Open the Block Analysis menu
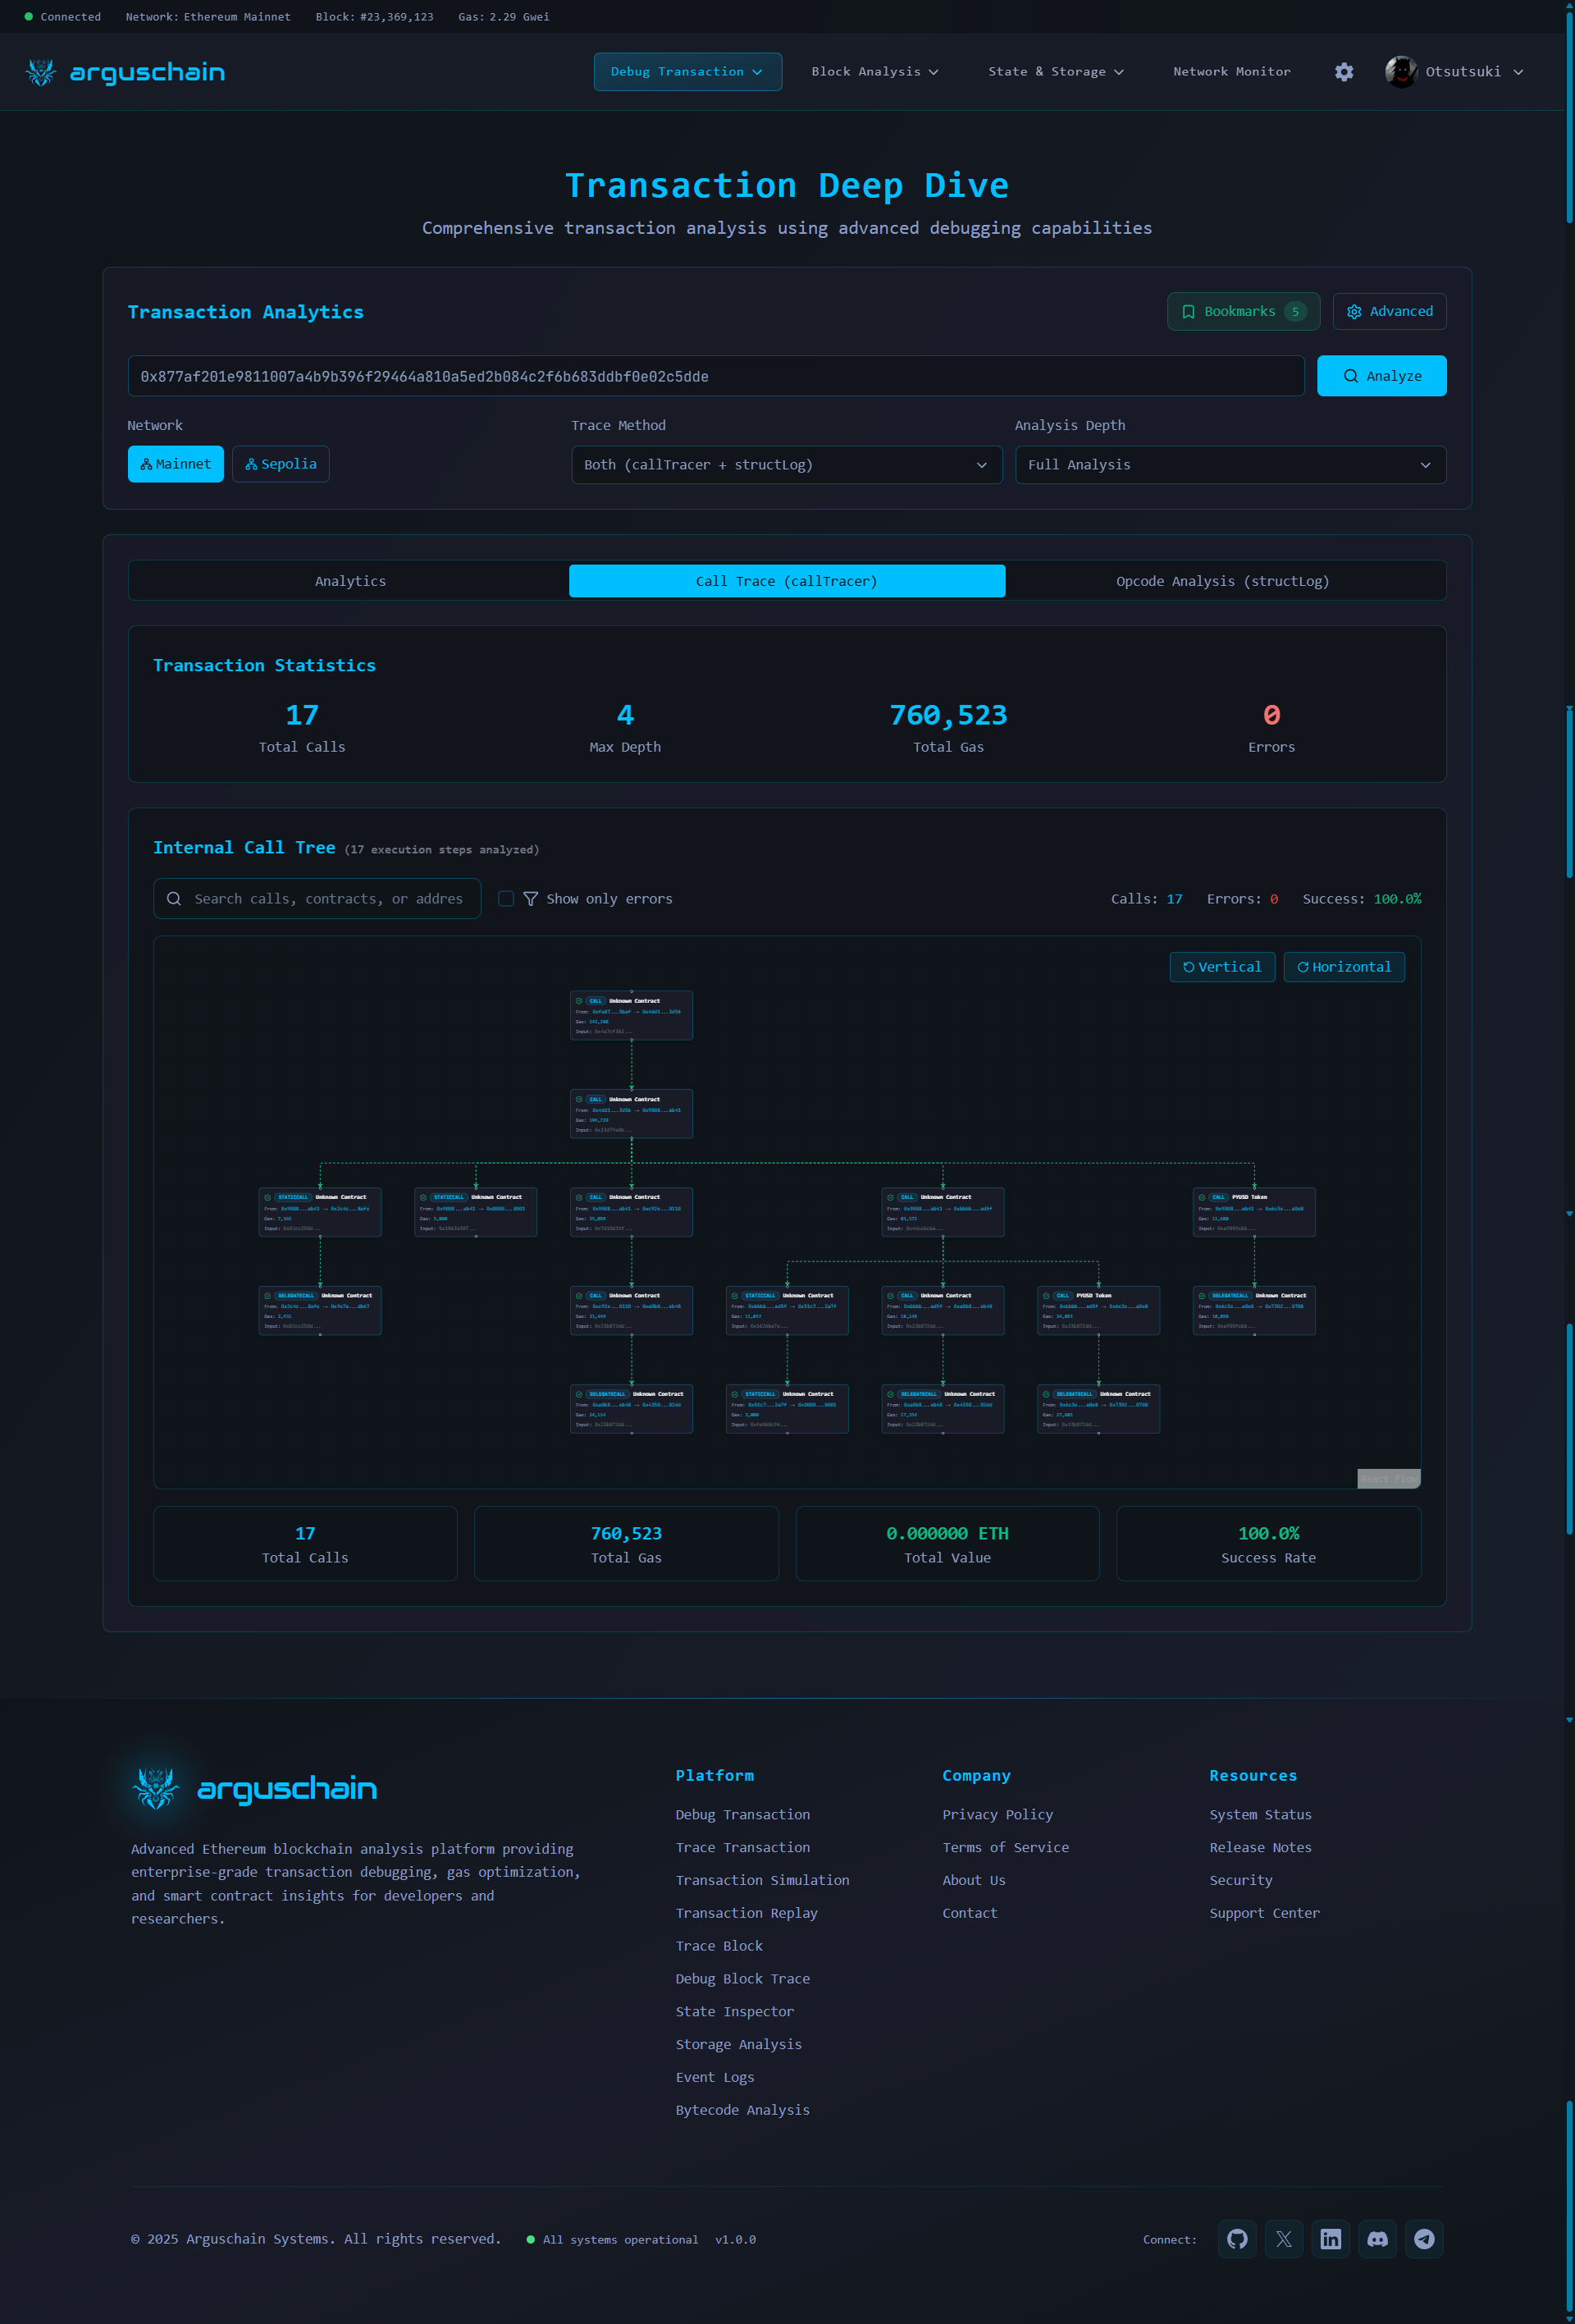Image resolution: width=1575 pixels, height=2324 pixels. [874, 72]
